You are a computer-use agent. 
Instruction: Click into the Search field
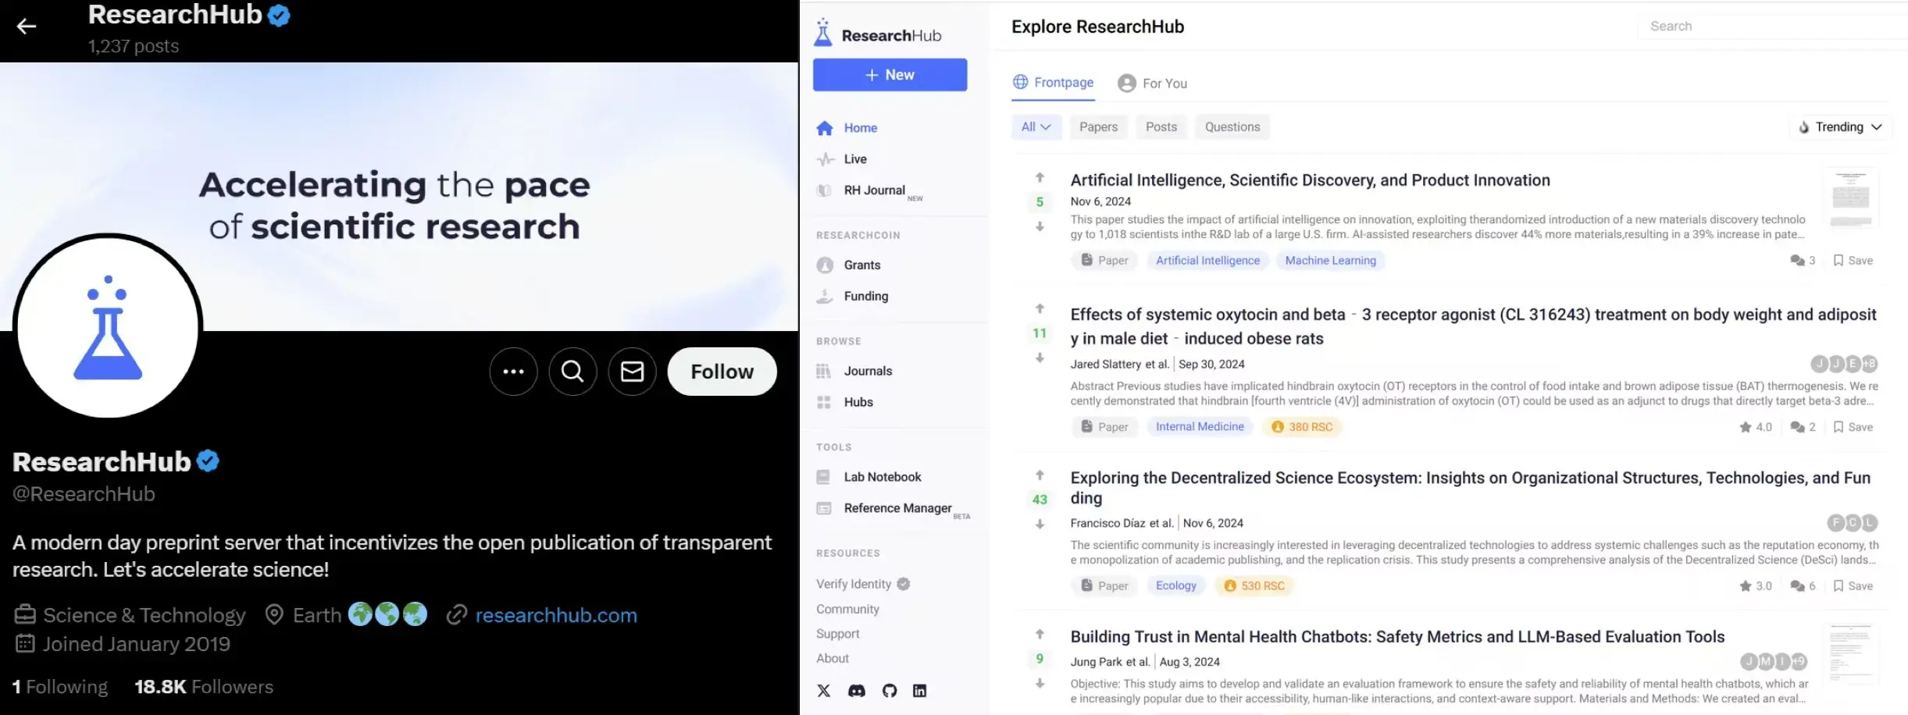(x=1765, y=27)
